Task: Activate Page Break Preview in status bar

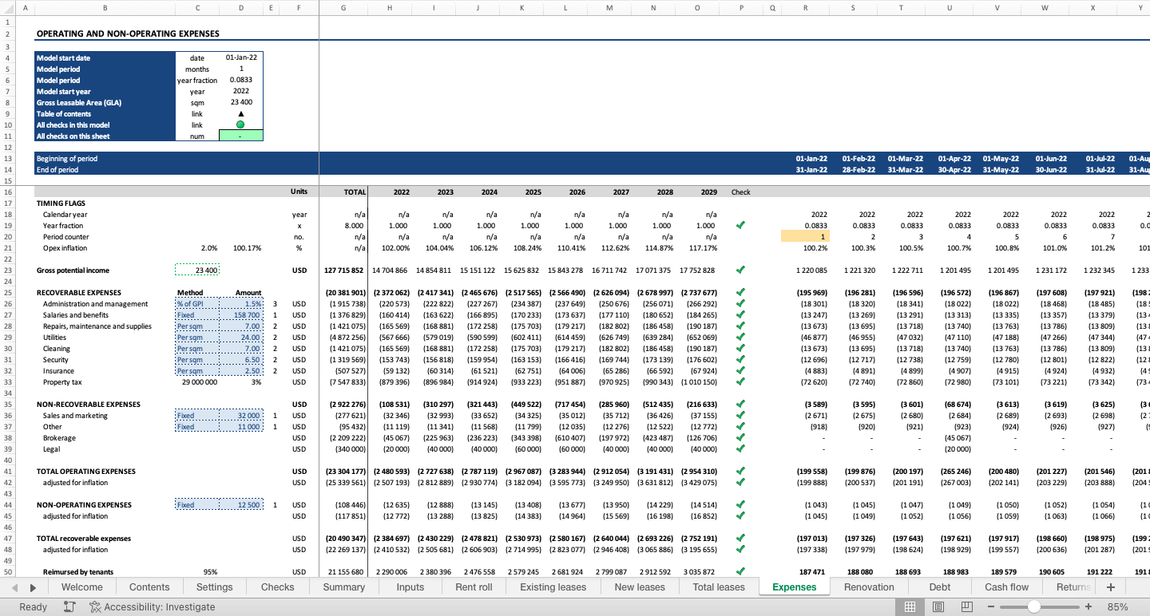Action: [x=966, y=606]
